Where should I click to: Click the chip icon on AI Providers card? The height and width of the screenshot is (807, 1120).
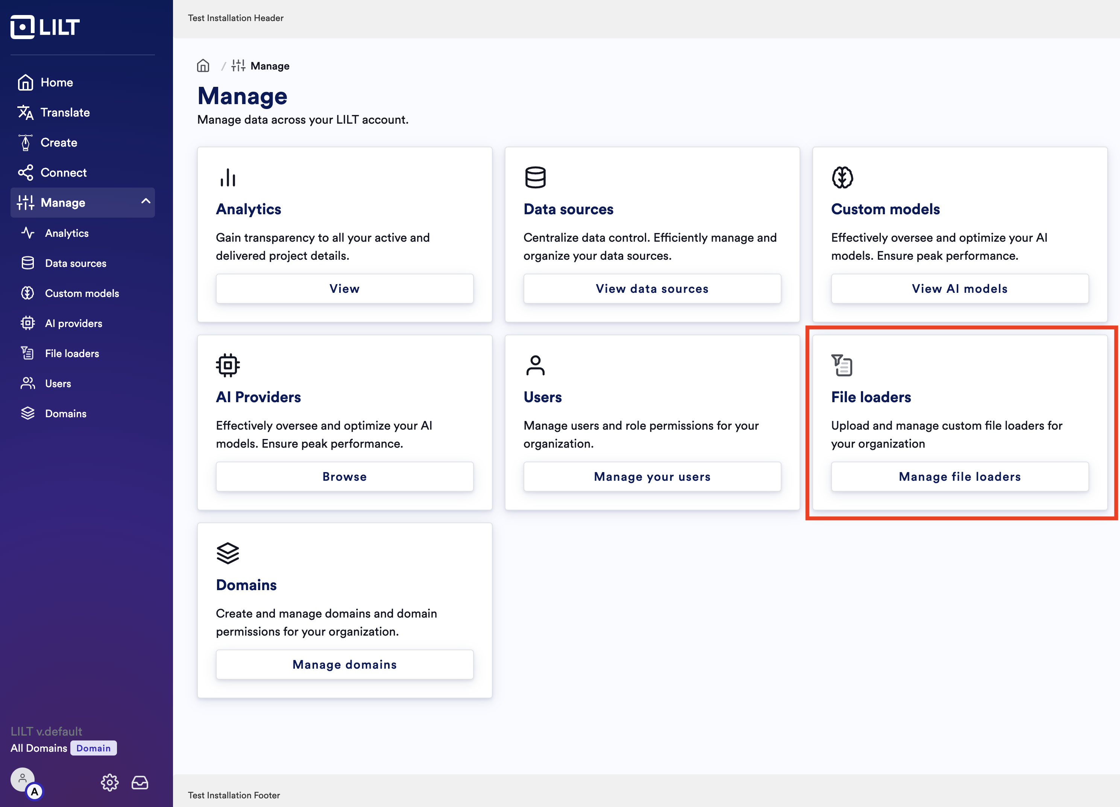[228, 366]
